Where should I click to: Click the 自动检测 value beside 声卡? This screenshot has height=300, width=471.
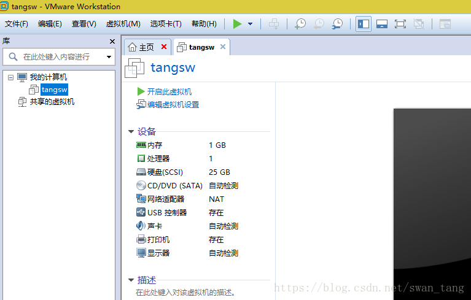click(224, 226)
